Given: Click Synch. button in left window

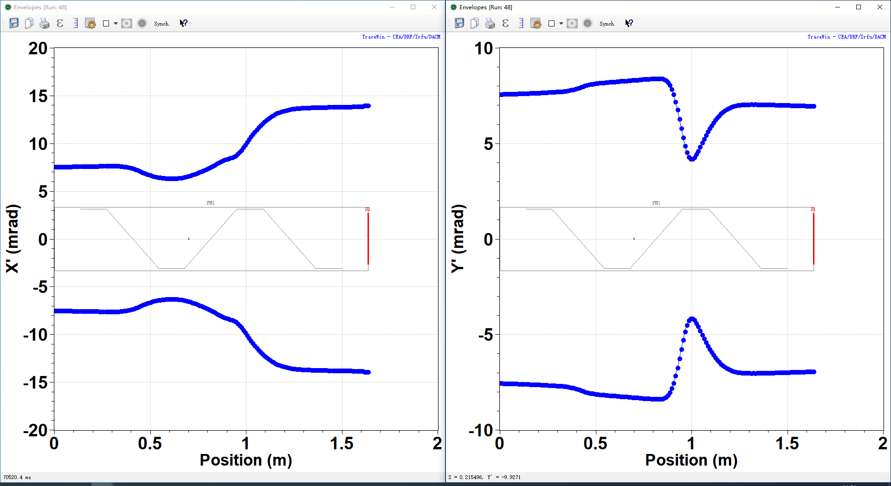Looking at the screenshot, I should click(x=161, y=24).
